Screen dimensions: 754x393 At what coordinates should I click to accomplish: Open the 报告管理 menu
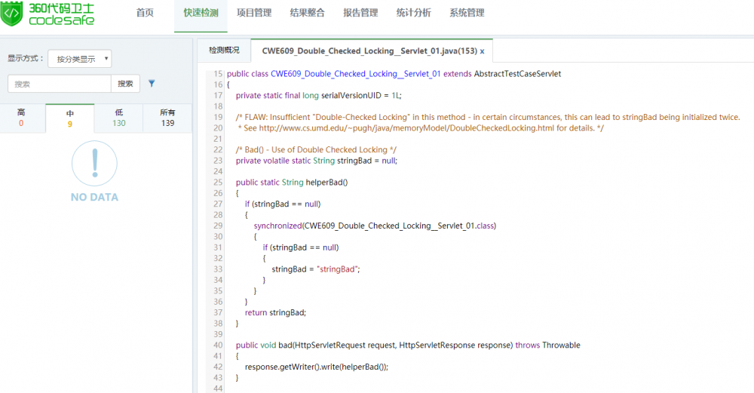click(360, 13)
